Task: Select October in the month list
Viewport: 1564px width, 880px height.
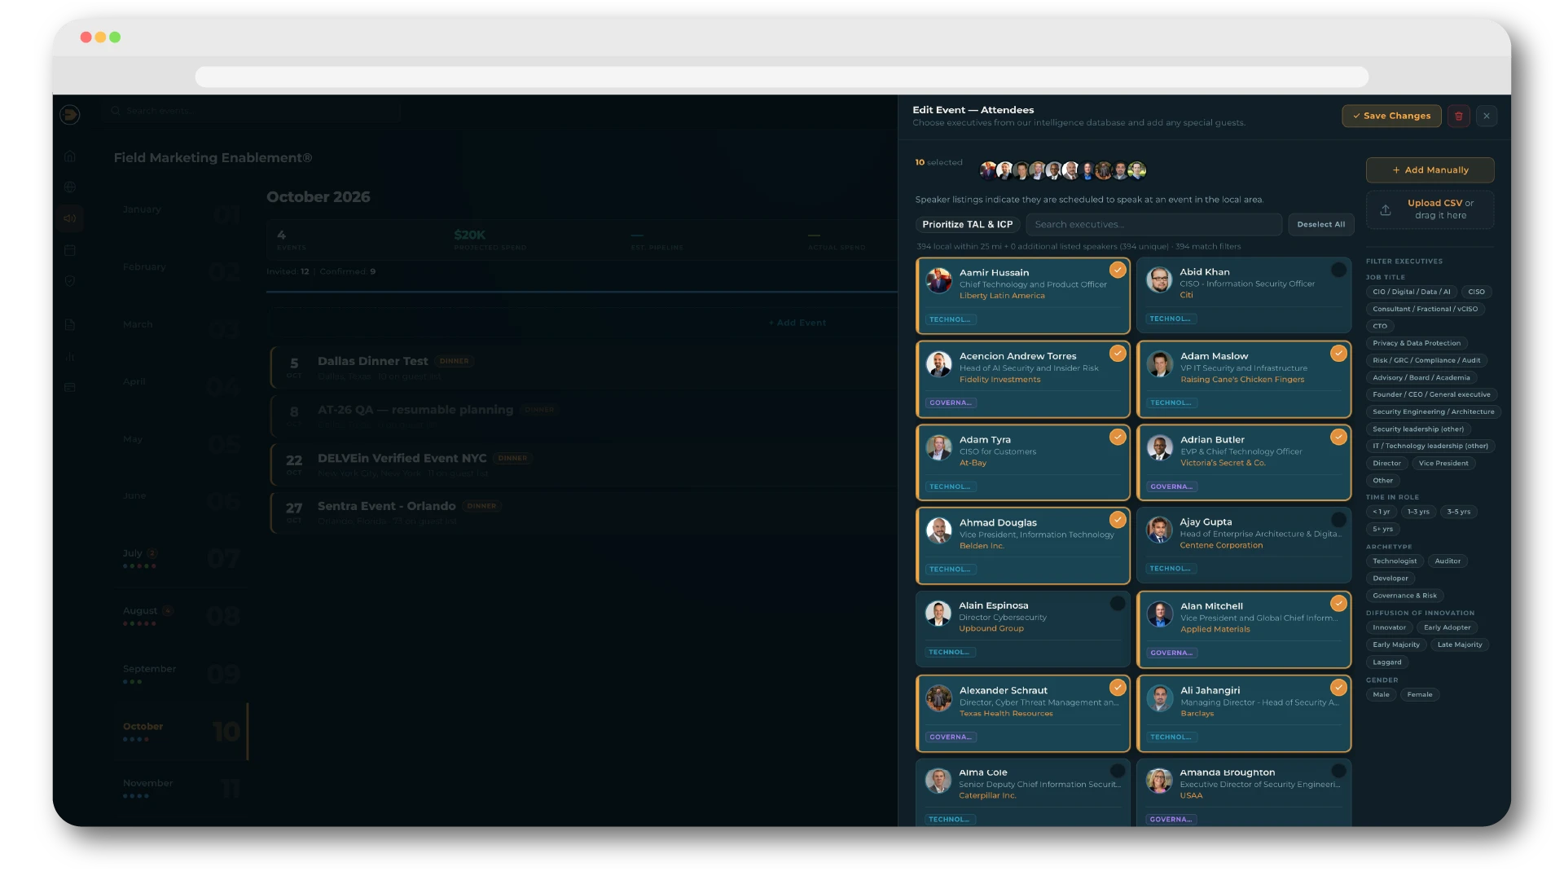Action: tap(181, 731)
